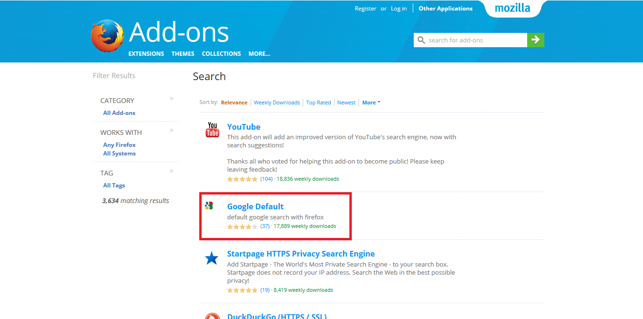Expand the WORKS WITH filter chevron
The width and height of the screenshot is (643, 319).
[172, 130]
